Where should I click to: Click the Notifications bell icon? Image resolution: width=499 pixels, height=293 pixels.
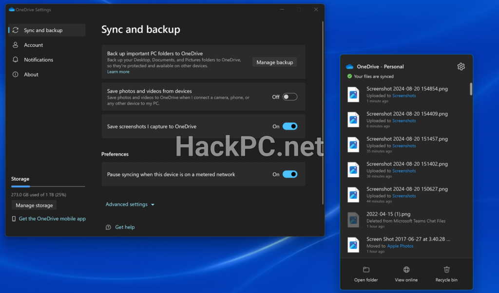(x=15, y=60)
